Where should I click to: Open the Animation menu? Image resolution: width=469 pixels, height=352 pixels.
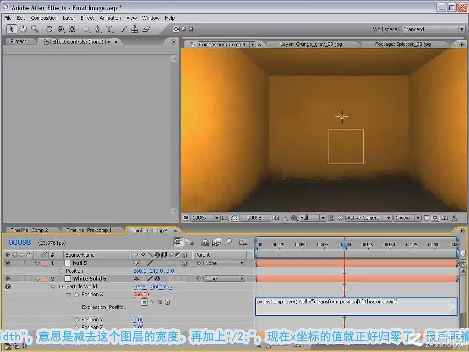[x=110, y=18]
